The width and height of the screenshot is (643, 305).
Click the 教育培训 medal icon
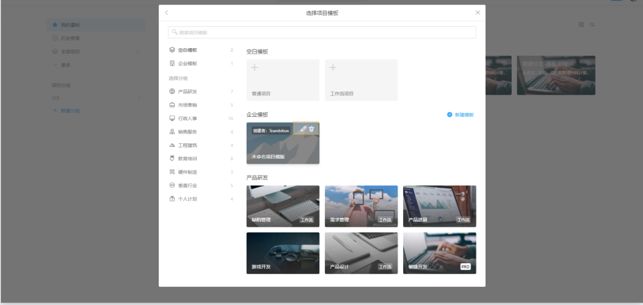(172, 159)
